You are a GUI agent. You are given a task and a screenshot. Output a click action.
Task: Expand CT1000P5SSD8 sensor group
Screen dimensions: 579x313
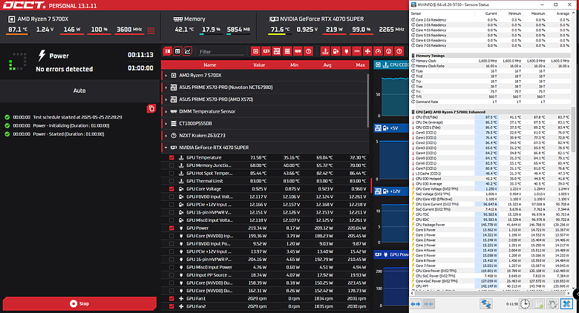click(x=166, y=124)
